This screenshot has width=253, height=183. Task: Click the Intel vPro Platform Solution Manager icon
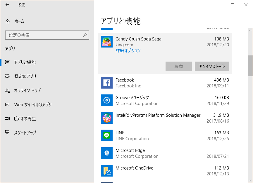tap(107, 118)
